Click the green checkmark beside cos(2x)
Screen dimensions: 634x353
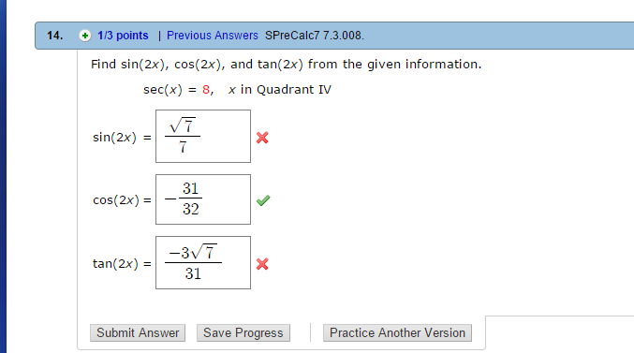click(263, 200)
